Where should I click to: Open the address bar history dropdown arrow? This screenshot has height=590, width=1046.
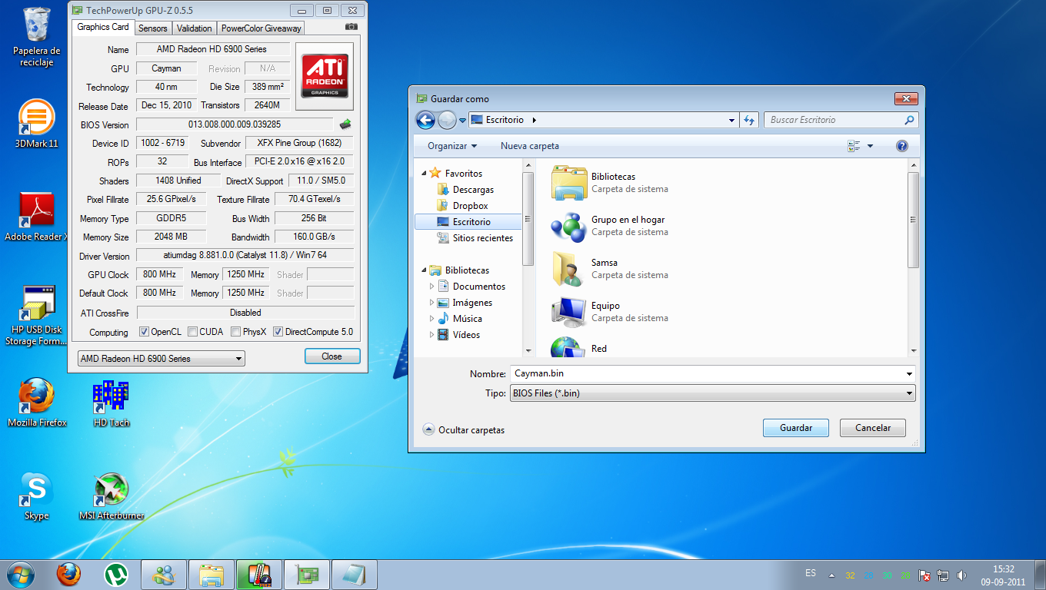tap(731, 120)
